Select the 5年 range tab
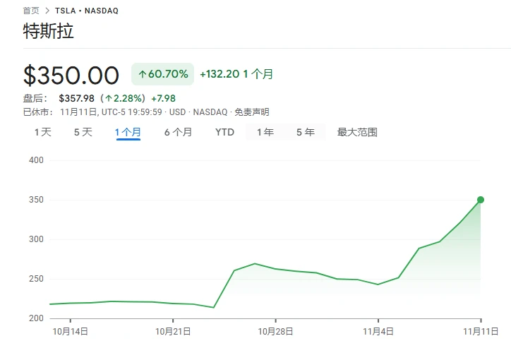Screen dimensions: 511x348 (306, 132)
